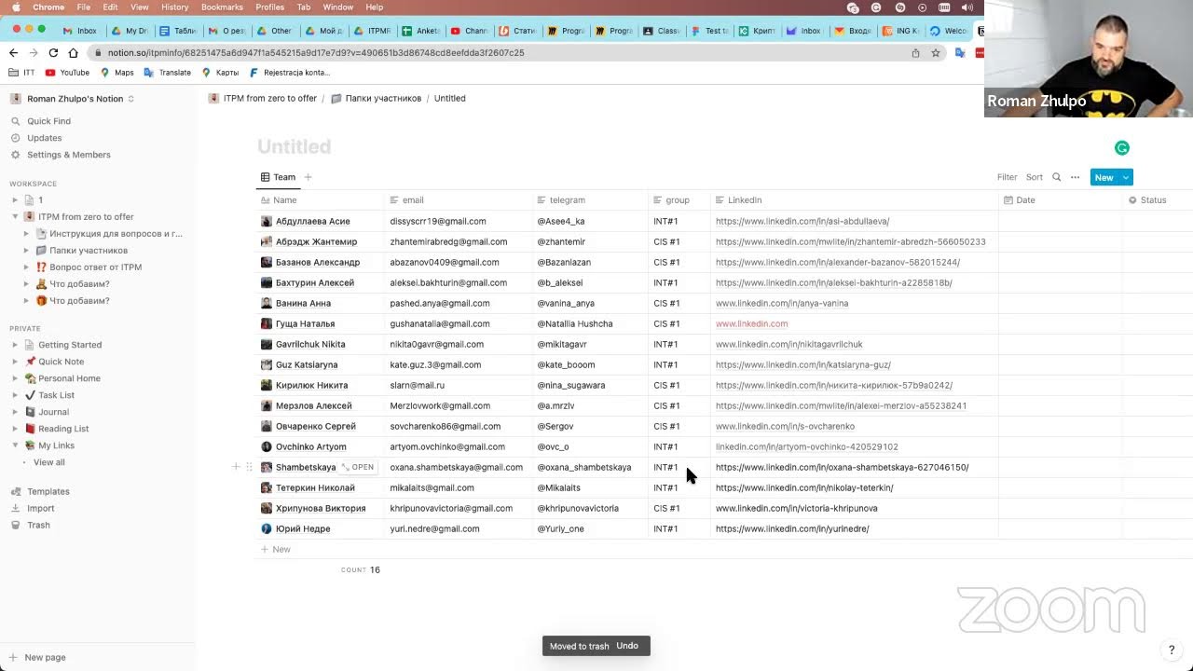The height and width of the screenshot is (671, 1193).
Task: Click the name Ovchinko Artyom
Action: 310,447
